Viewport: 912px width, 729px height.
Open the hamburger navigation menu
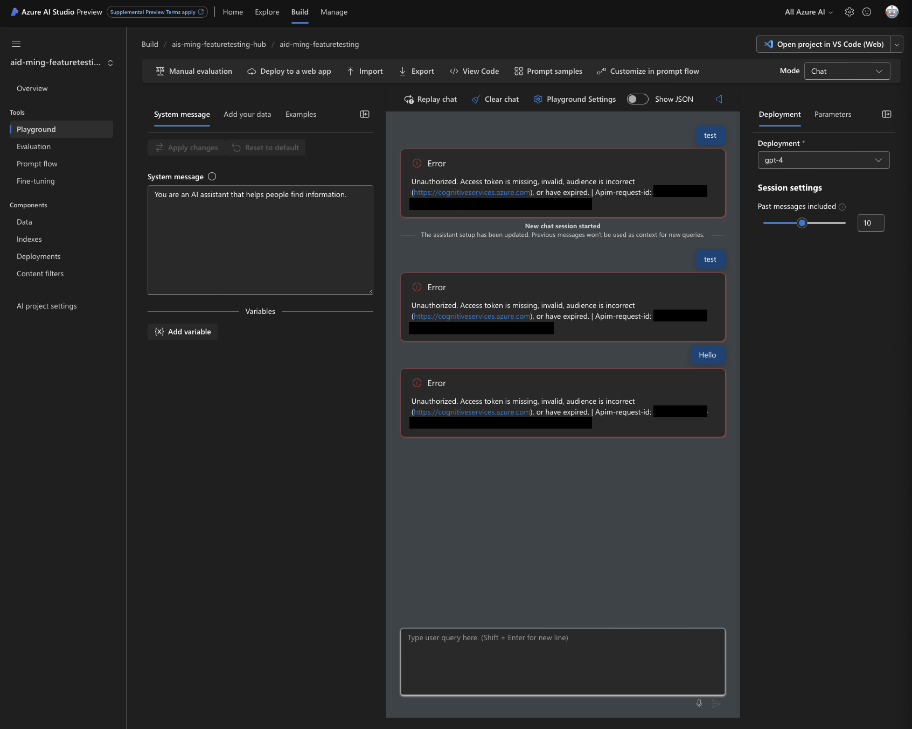coord(16,44)
